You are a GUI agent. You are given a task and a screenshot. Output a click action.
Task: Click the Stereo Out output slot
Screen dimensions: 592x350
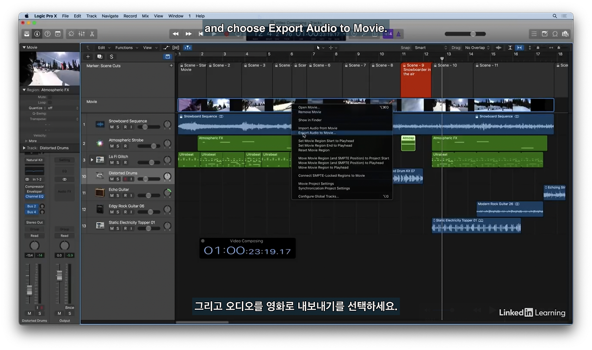pos(34,222)
